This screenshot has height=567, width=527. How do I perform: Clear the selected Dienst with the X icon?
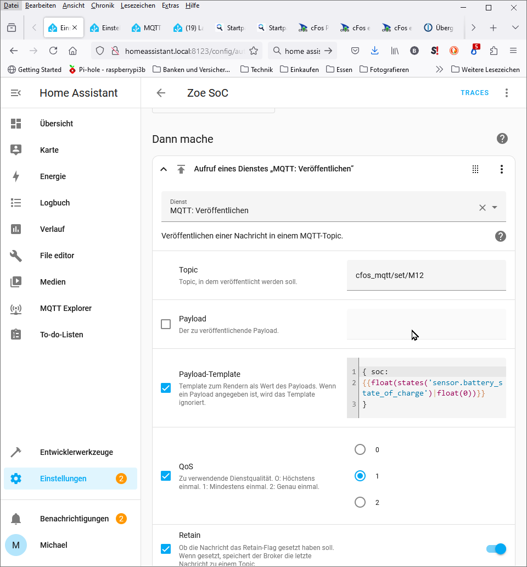tap(482, 207)
